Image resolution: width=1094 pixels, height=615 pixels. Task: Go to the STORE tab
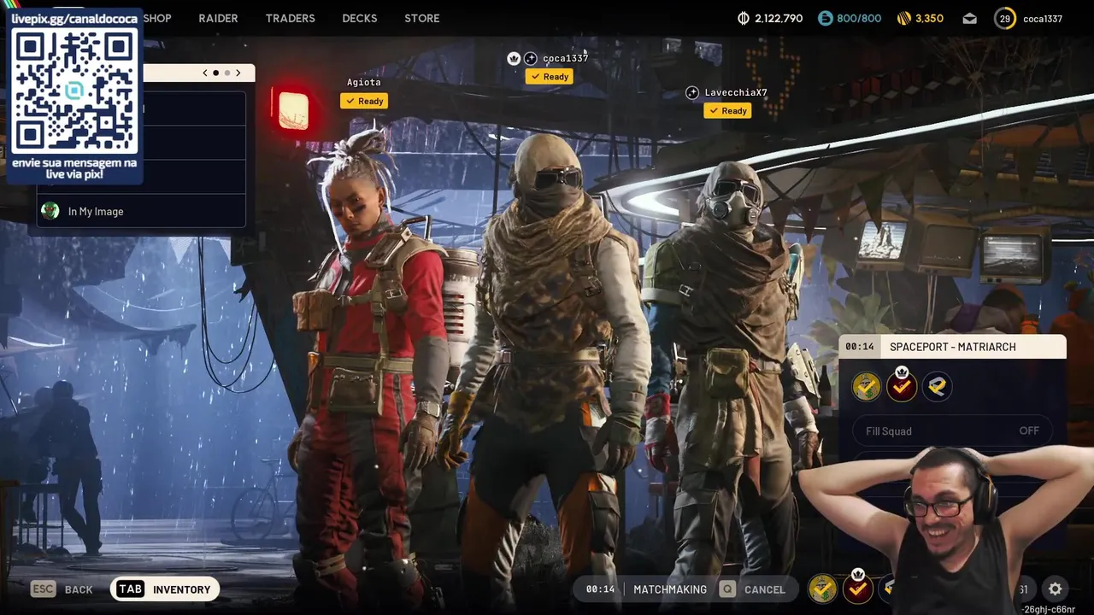coord(421,18)
